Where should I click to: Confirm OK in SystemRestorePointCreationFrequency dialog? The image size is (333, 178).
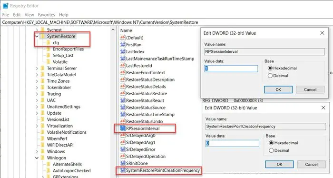coord(279,164)
